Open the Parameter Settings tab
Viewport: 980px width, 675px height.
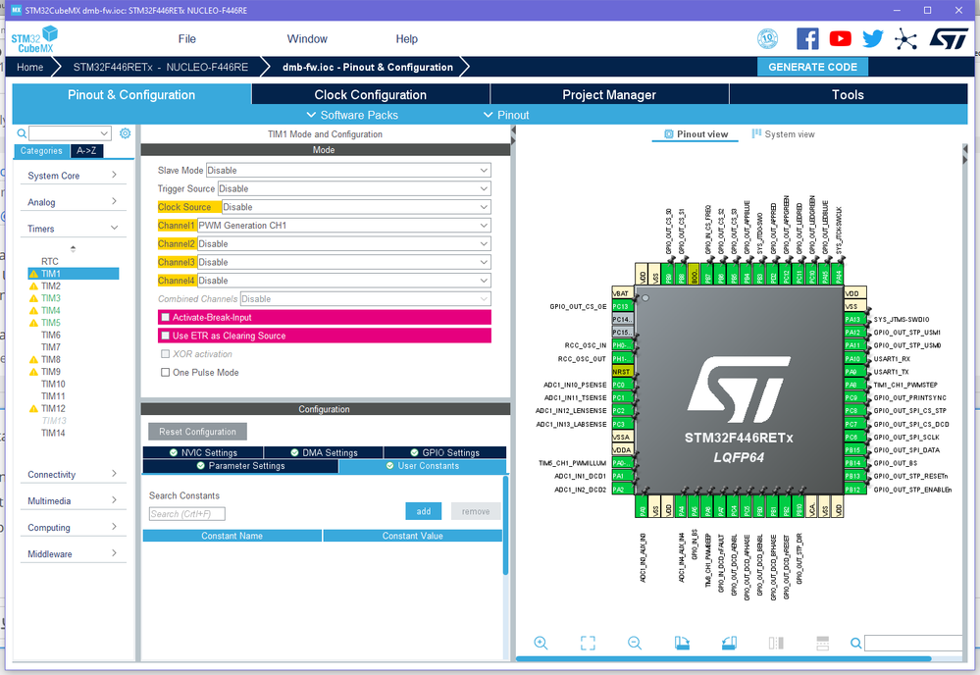[240, 466]
